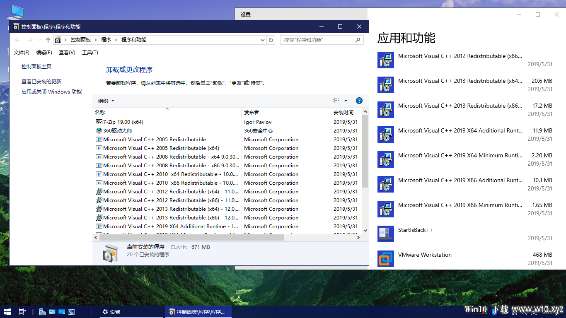Click the 7-Zip 19.00 program icon
Screen dimensions: 566x318
pyautogui.click(x=99, y=122)
